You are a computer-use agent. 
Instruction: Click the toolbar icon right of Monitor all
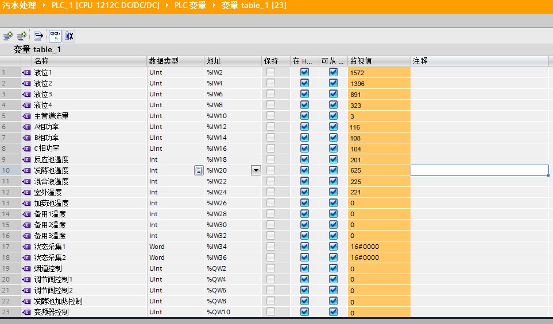pyautogui.click(x=69, y=36)
